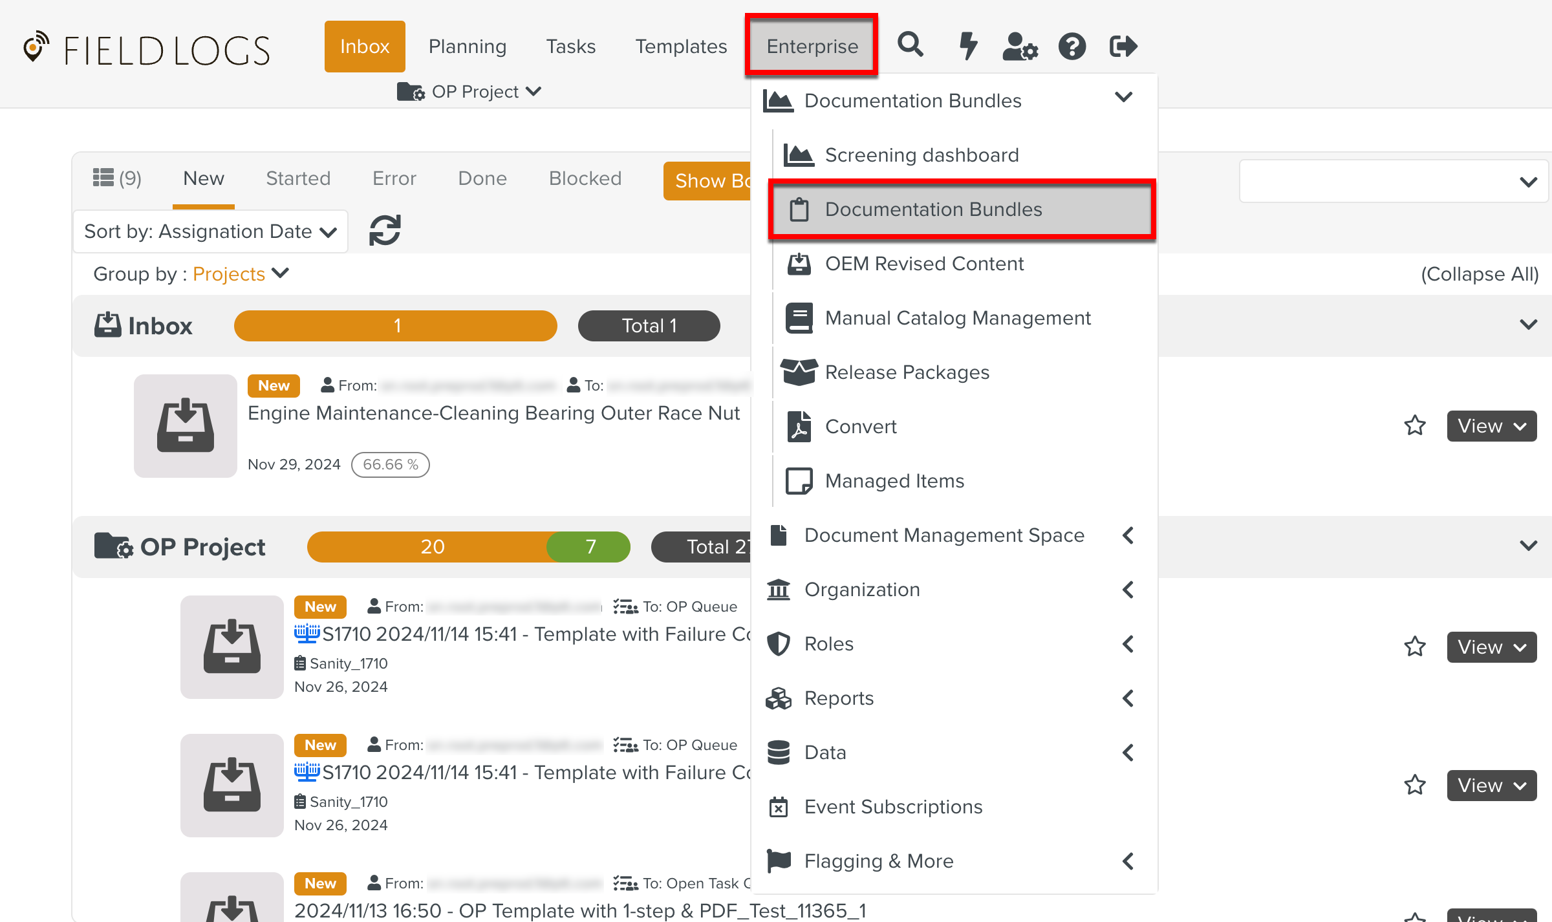Viewport: 1552px width, 922px height.
Task: Open the lightning bolt quick actions icon
Action: [967, 46]
